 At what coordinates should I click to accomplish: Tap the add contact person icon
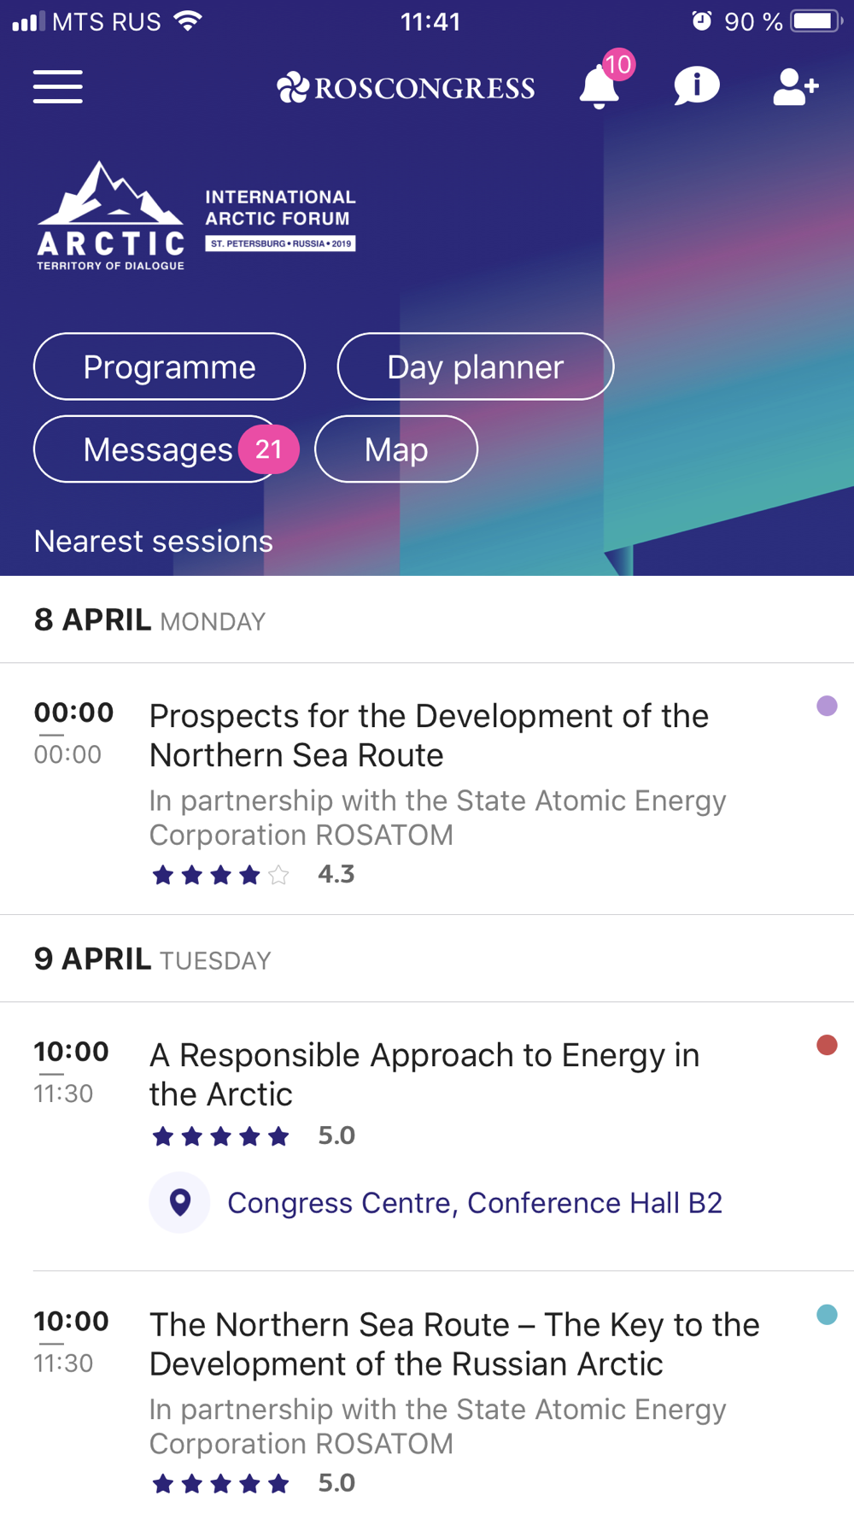click(795, 87)
